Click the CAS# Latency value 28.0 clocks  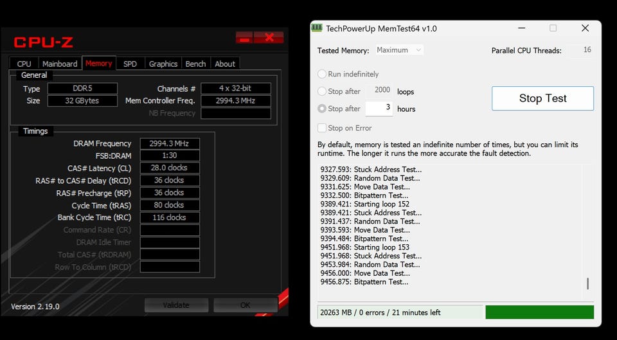click(170, 168)
